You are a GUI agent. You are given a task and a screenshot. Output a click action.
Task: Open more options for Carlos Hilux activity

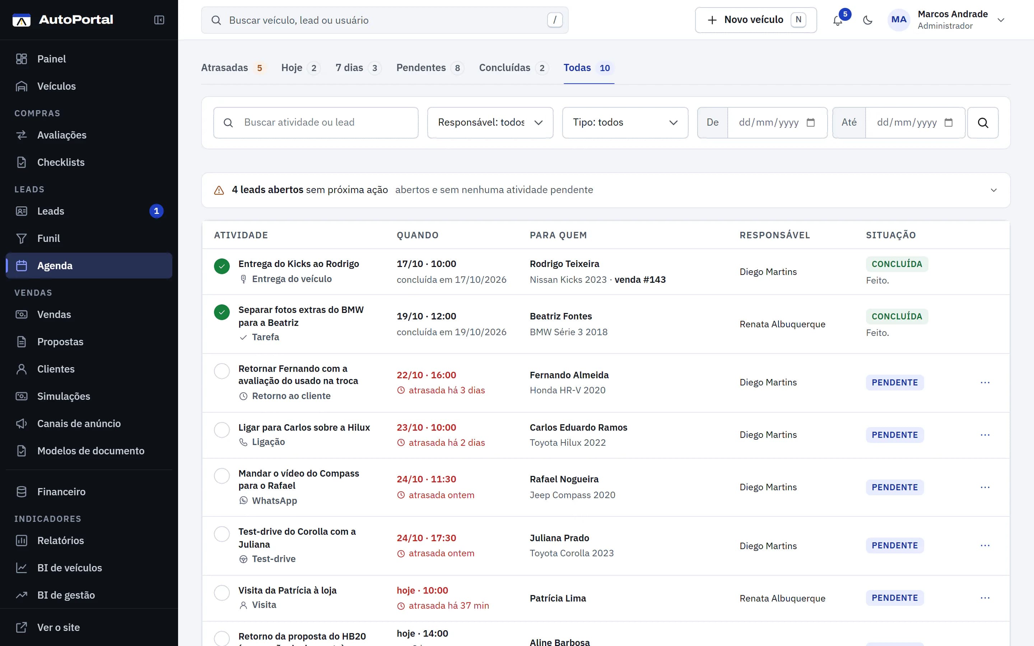coord(985,435)
